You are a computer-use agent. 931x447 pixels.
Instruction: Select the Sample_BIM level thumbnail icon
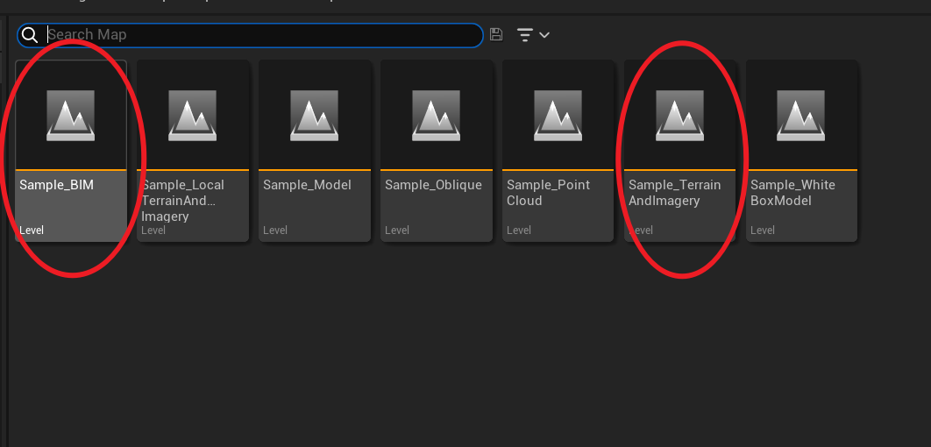point(71,116)
